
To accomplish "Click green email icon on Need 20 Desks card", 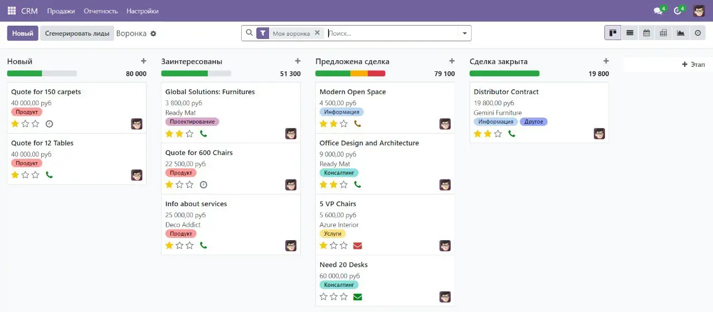I will (358, 297).
